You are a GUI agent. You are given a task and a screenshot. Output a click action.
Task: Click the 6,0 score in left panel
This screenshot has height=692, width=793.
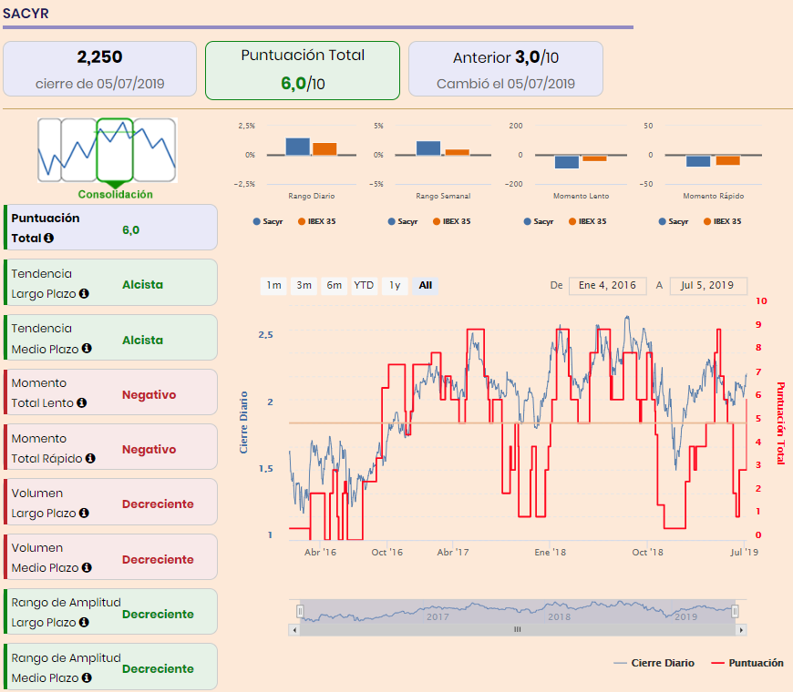click(x=130, y=229)
